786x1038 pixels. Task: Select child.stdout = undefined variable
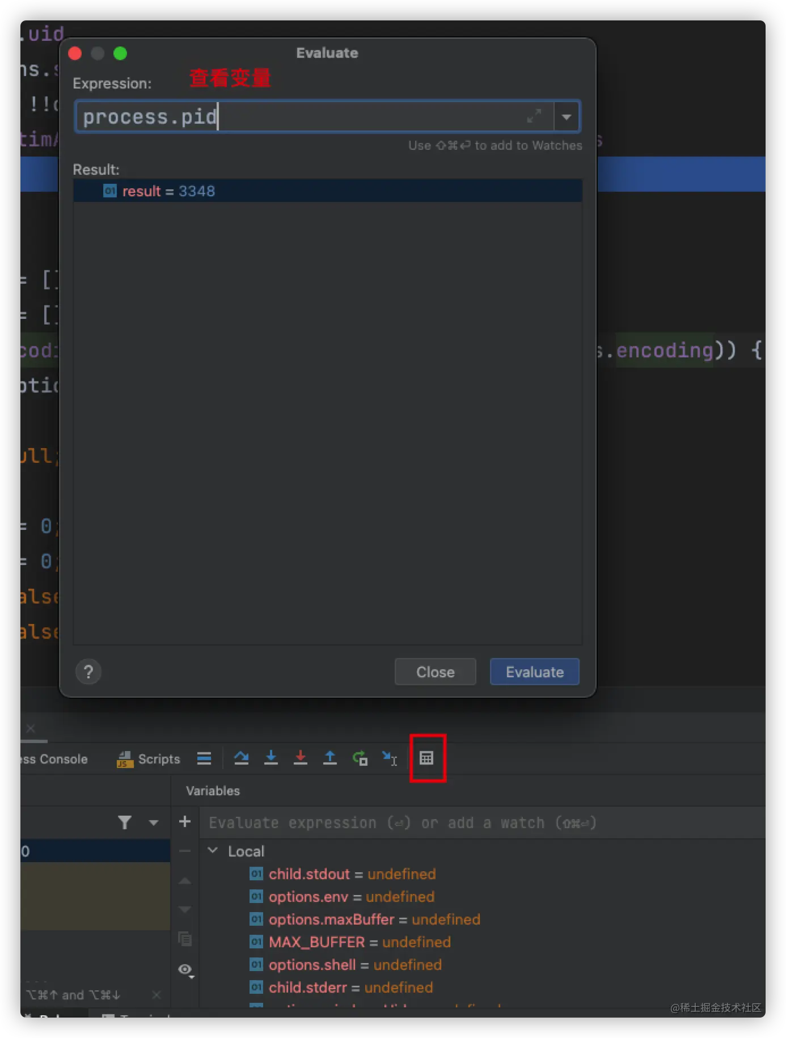tap(352, 874)
